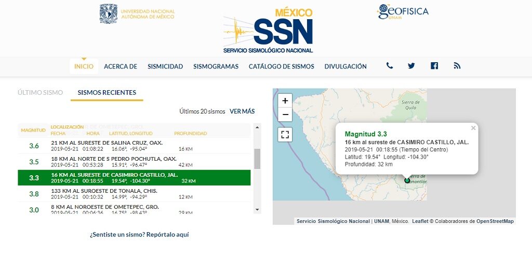The height and width of the screenshot is (255, 532).
Task: Open the CATÁLOGO DE SISMOS menu
Action: tap(281, 66)
